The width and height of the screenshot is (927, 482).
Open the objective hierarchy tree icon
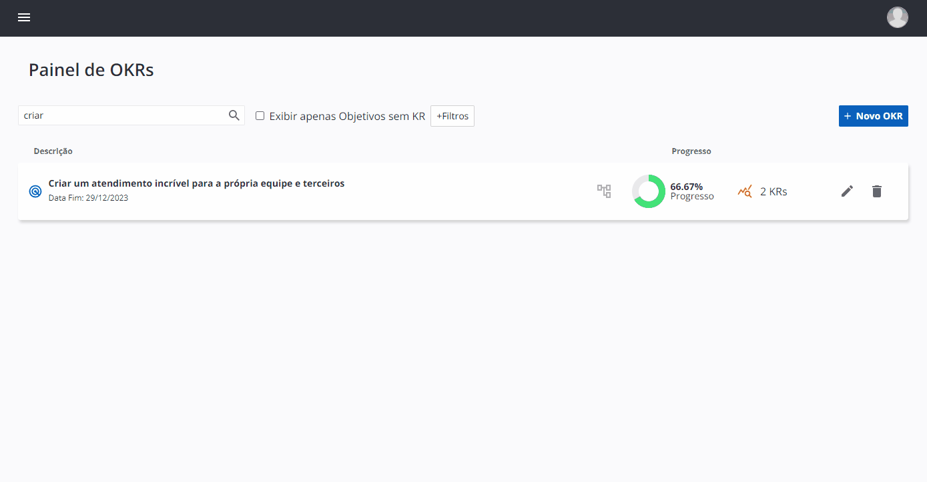[604, 191]
